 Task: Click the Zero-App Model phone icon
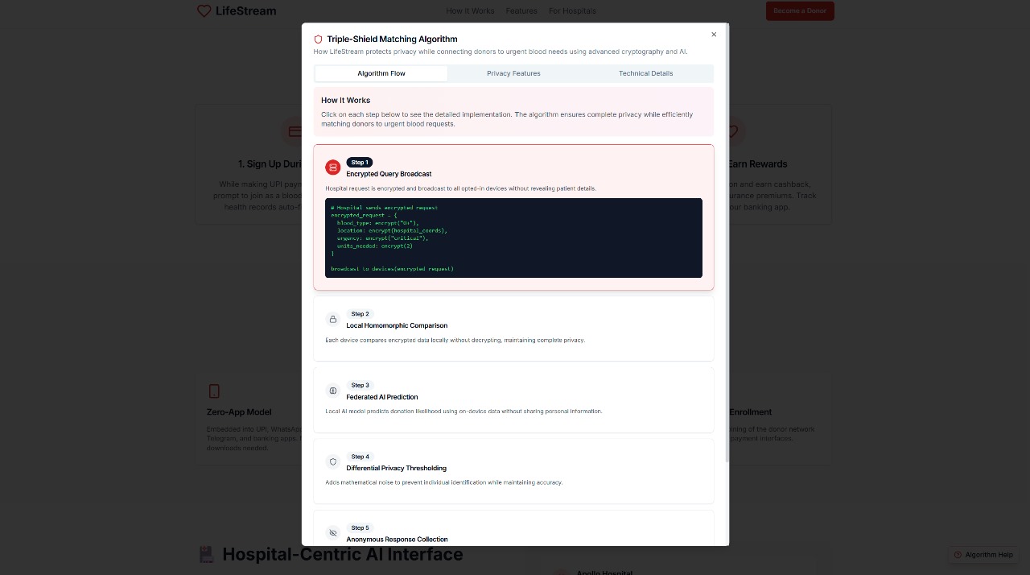coord(214,391)
